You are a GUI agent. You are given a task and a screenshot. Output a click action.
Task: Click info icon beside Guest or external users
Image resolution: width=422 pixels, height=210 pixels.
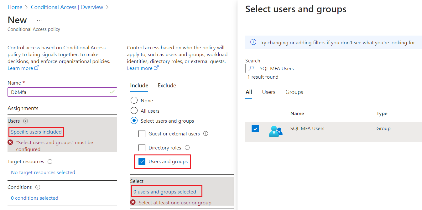point(206,134)
